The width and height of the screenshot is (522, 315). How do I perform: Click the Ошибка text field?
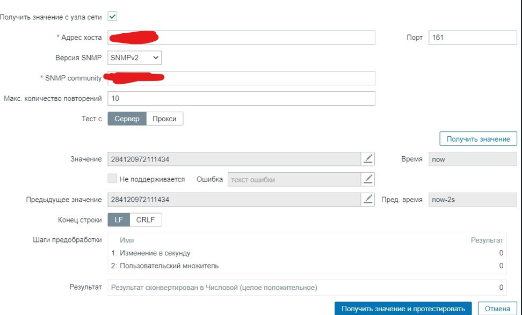294,179
